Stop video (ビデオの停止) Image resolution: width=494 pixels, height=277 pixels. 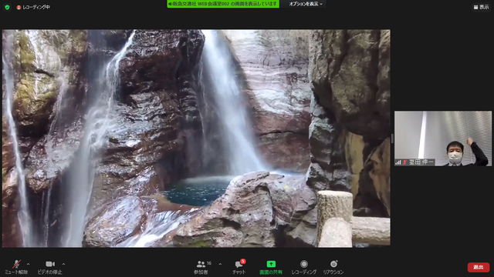point(49,267)
